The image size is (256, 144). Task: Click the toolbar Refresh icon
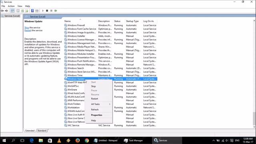pos(22,11)
